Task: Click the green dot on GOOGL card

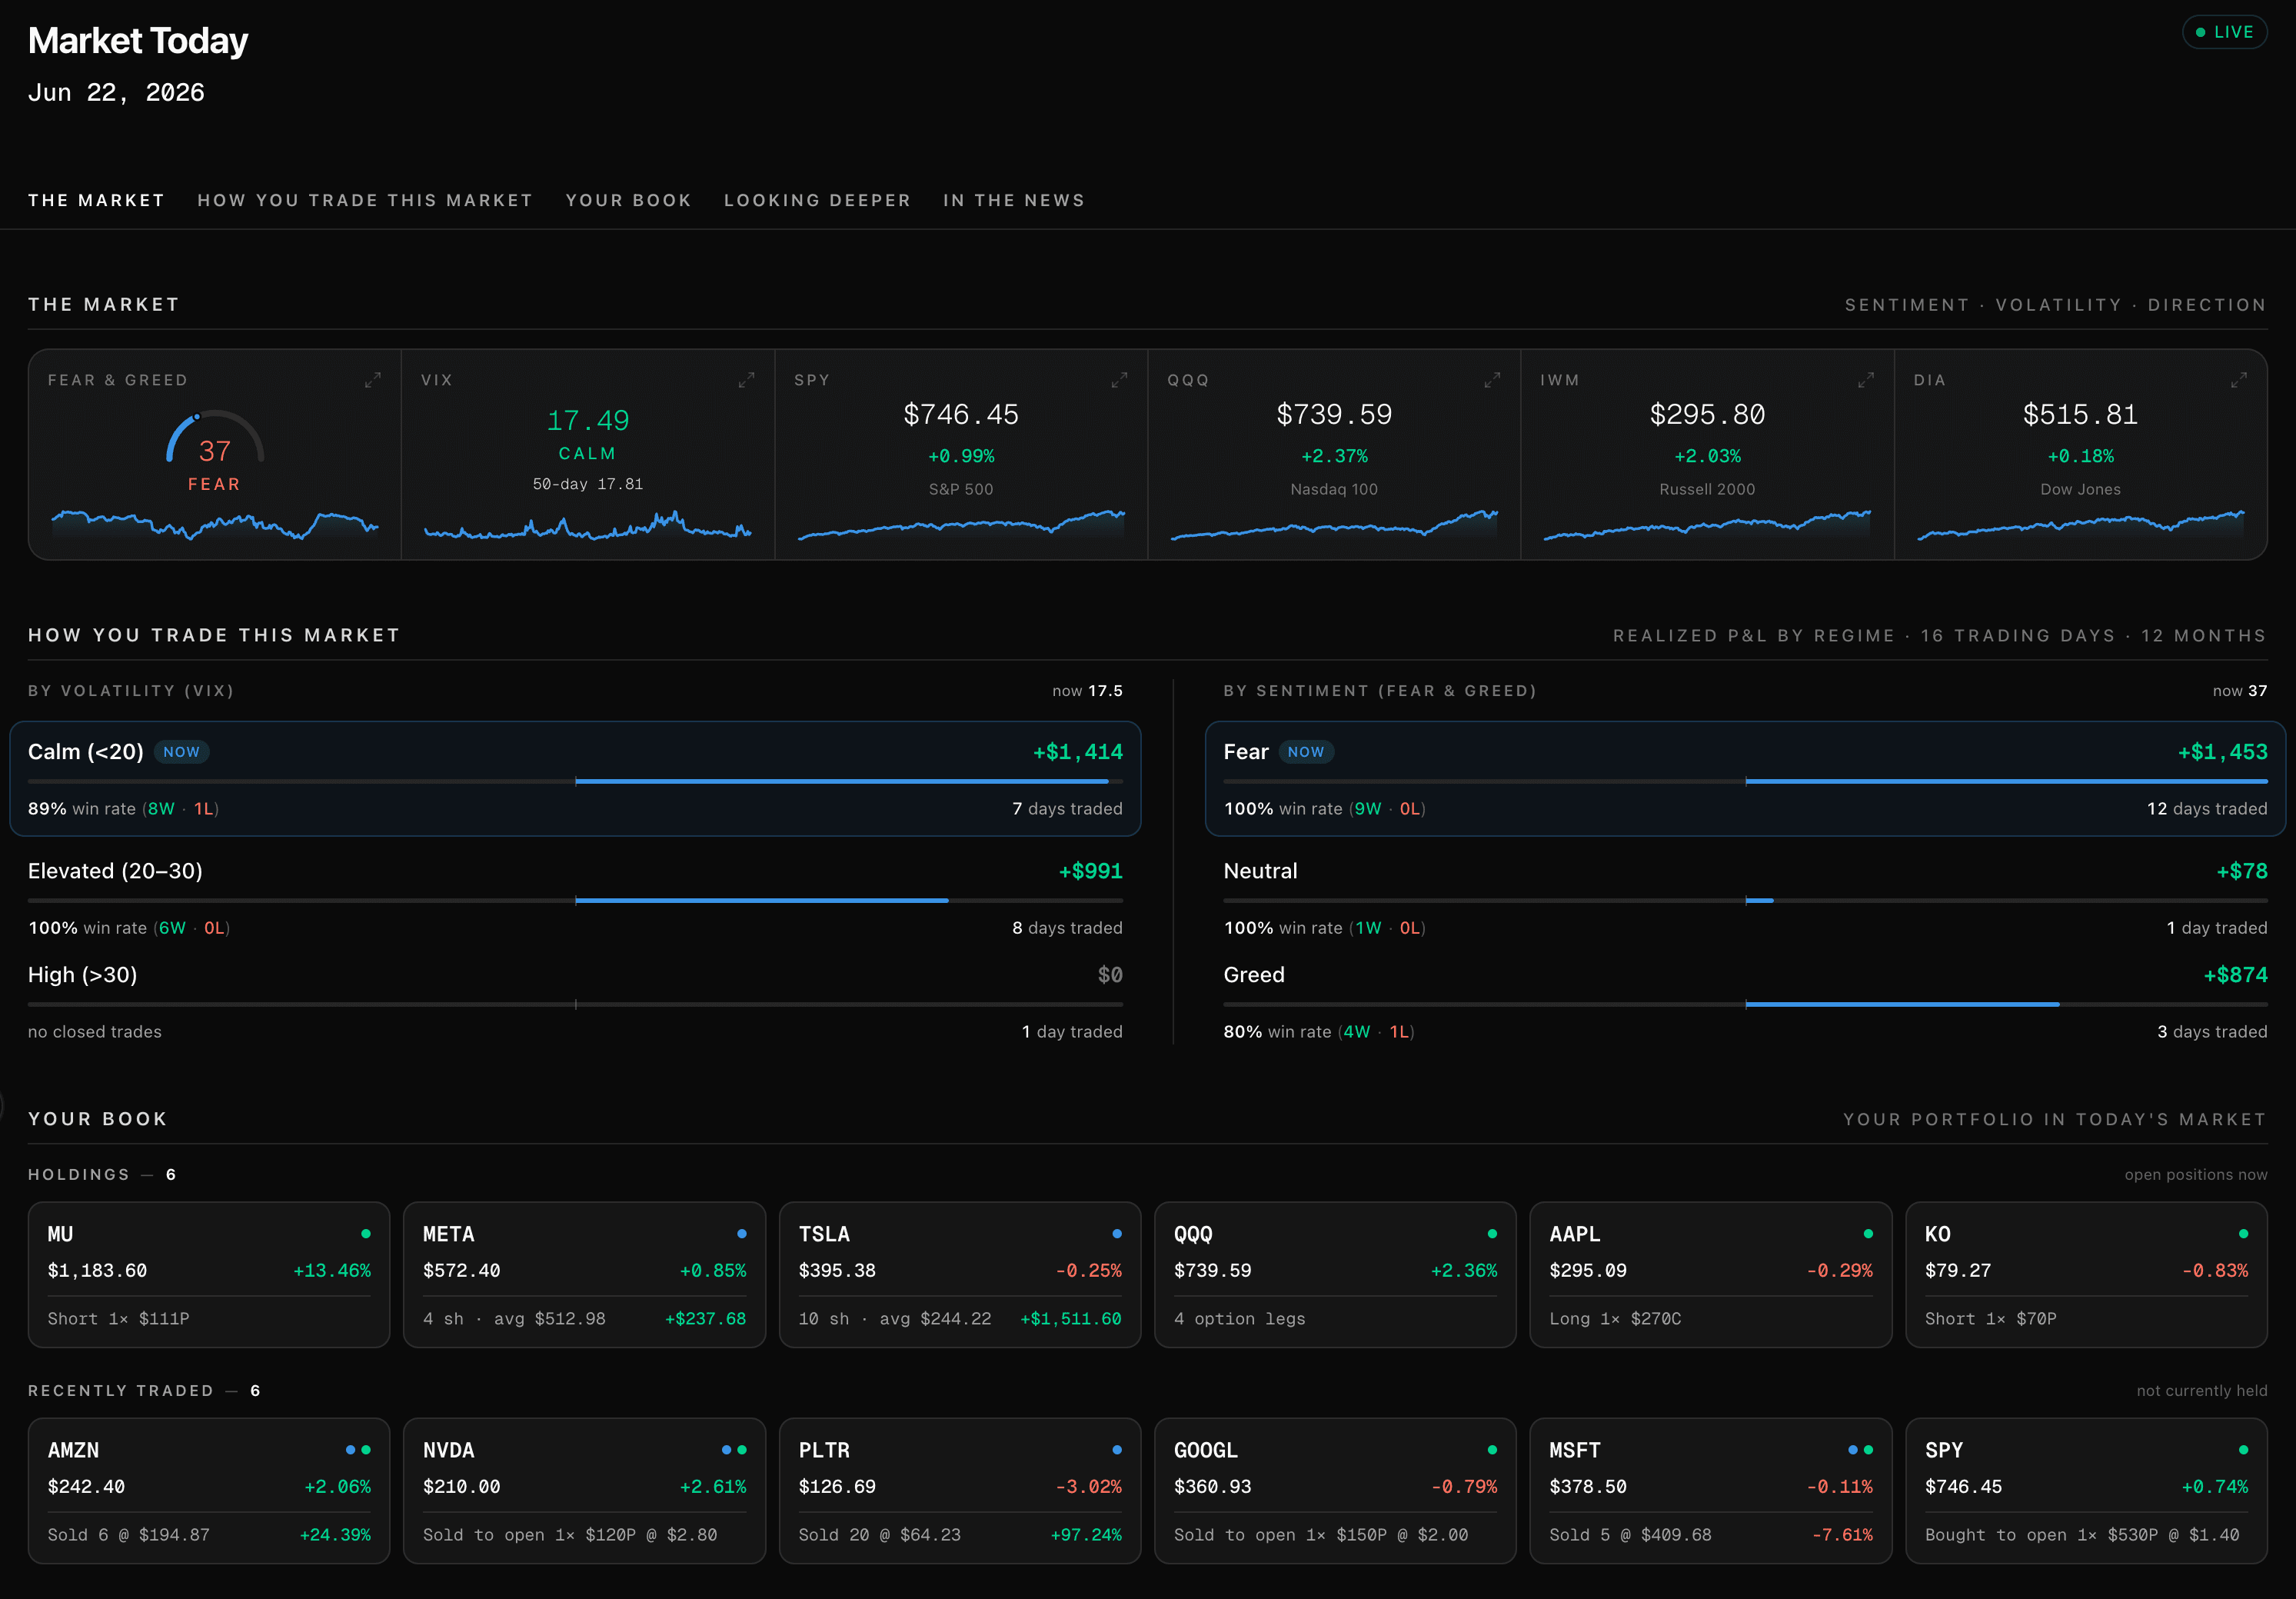Action: coord(1492,1450)
